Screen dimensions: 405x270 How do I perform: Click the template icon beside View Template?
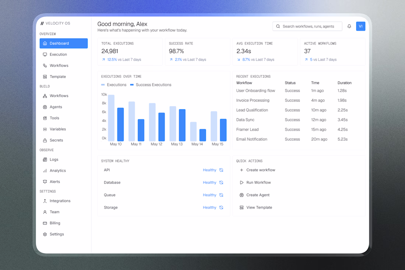[242, 207]
